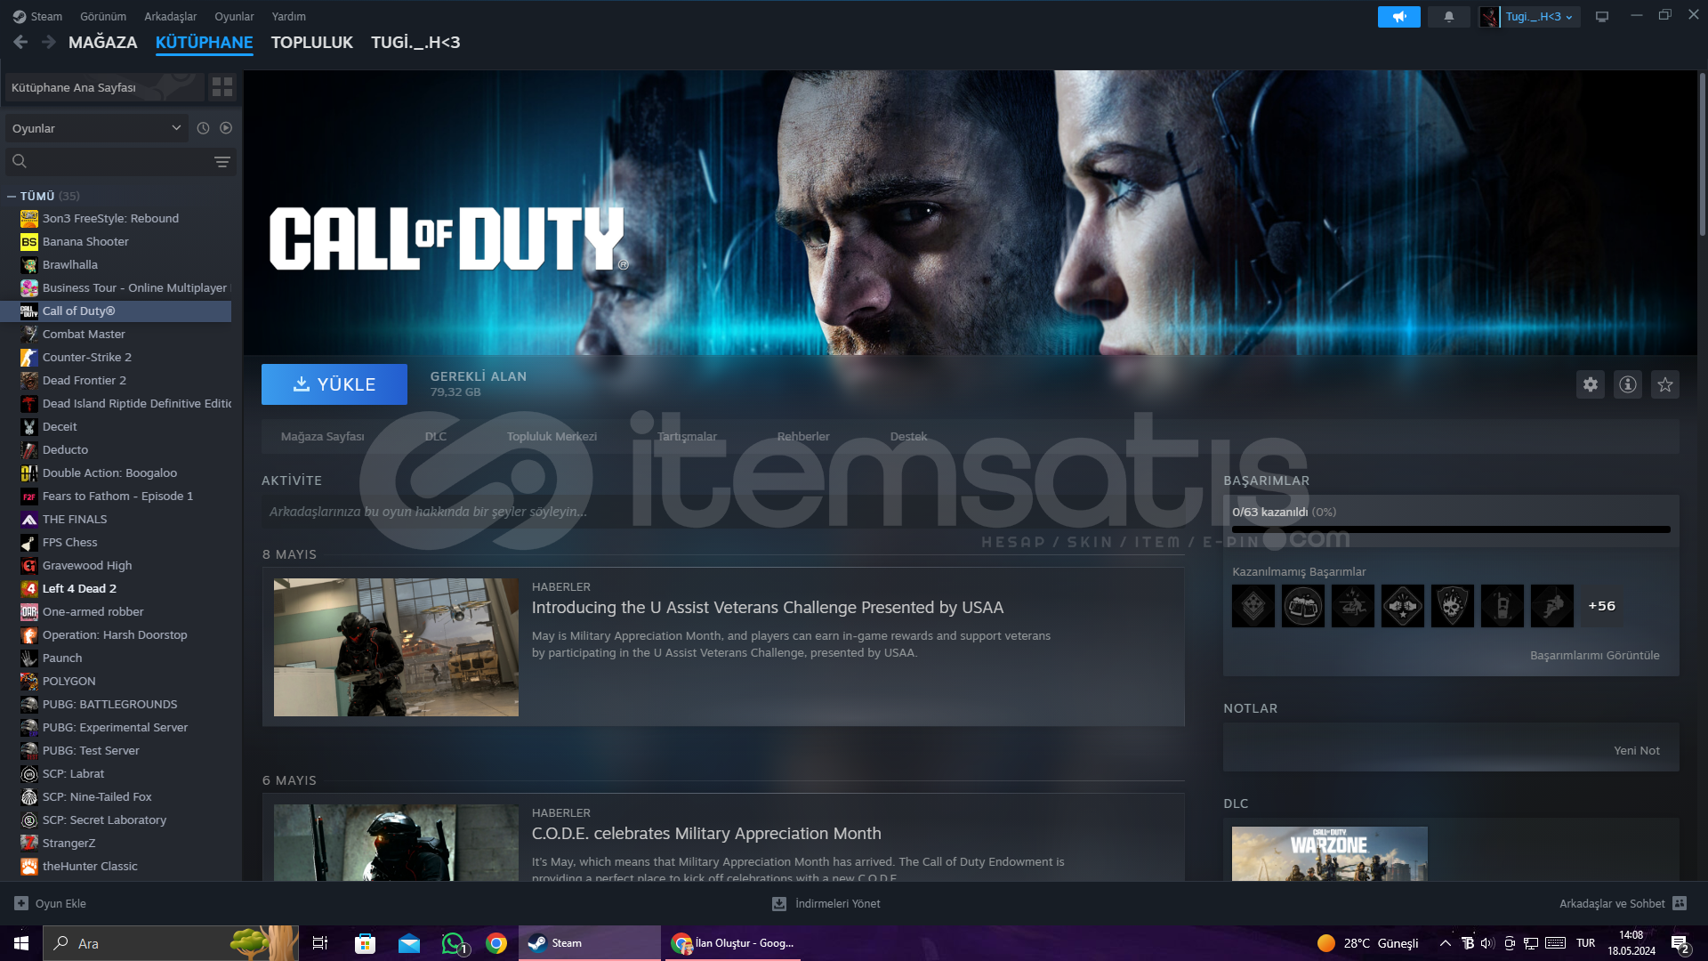Open the Oyunlar category dropdown
Screen dimensions: 1708x961
click(x=96, y=128)
